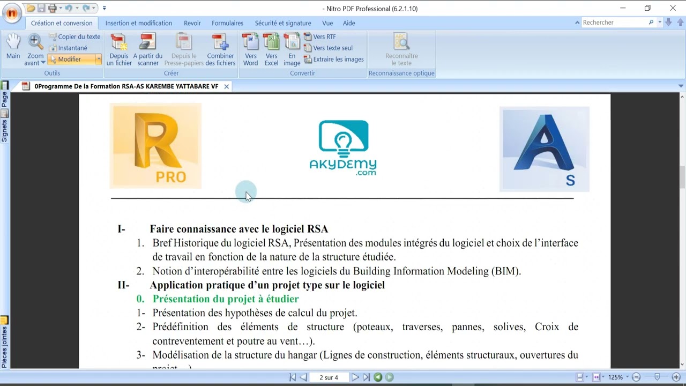Close the 0Programme De la Formation document tab
686x386 pixels.
point(227,86)
